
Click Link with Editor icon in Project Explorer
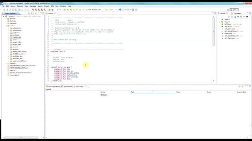tap(31, 13)
